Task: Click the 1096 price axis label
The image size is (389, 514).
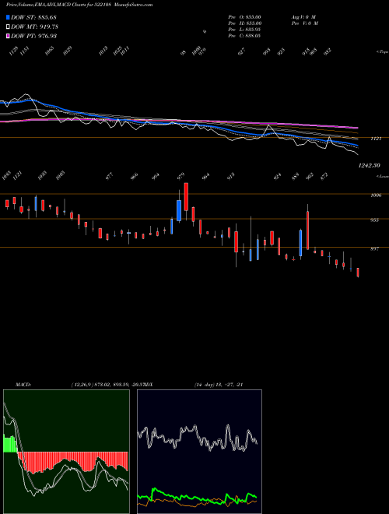Action: 376,195
